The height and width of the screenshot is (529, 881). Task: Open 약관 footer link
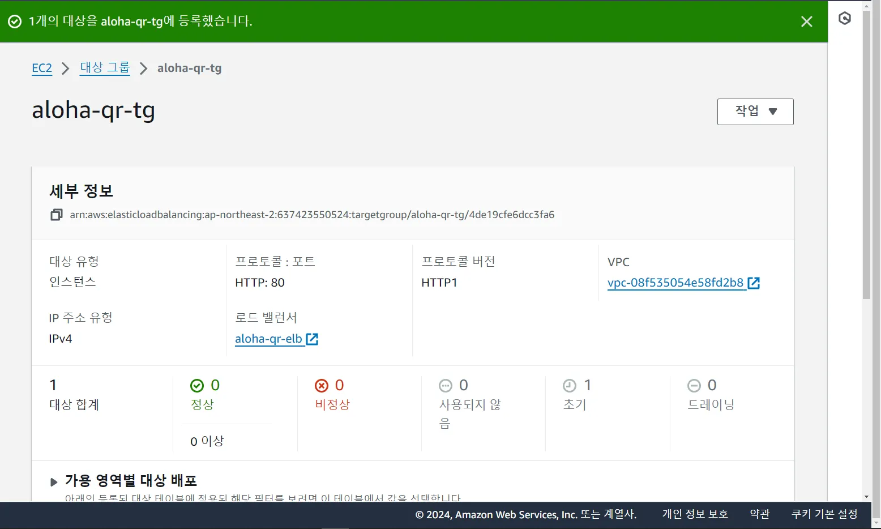click(x=760, y=514)
